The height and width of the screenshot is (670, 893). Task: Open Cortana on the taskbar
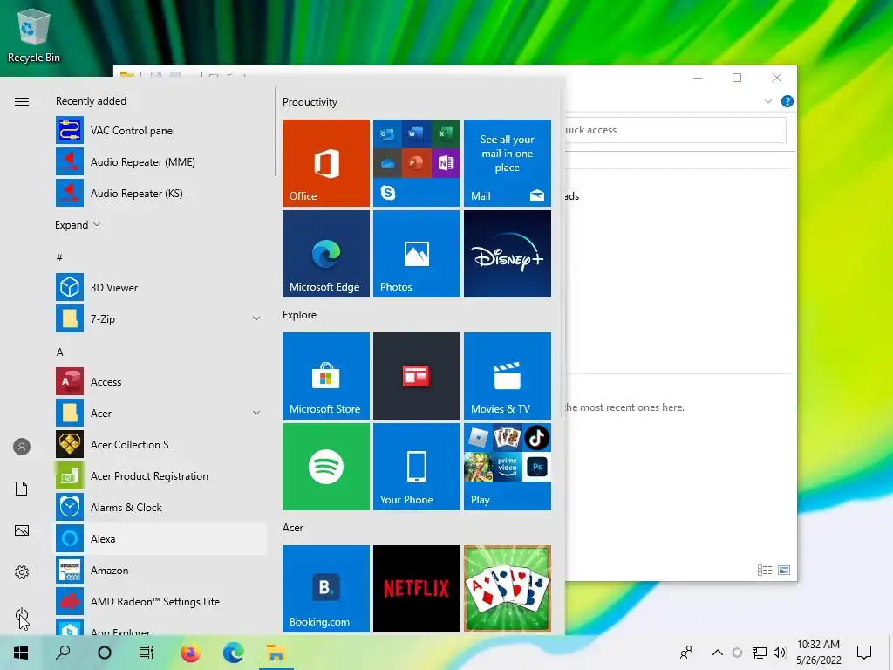pos(105,653)
